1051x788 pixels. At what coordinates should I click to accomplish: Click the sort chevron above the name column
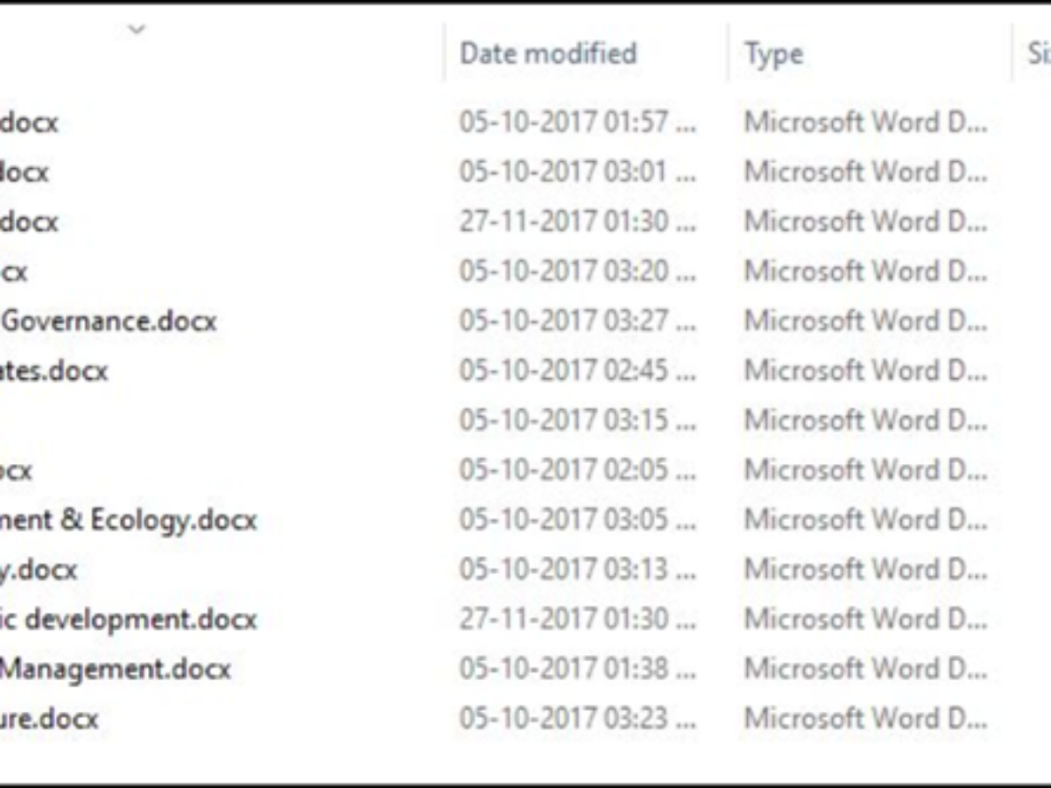click(x=136, y=31)
